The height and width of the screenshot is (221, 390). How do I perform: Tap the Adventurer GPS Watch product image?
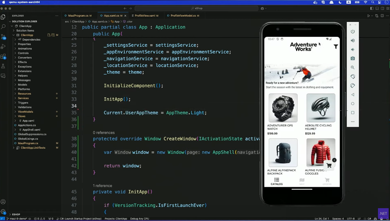[283, 108]
